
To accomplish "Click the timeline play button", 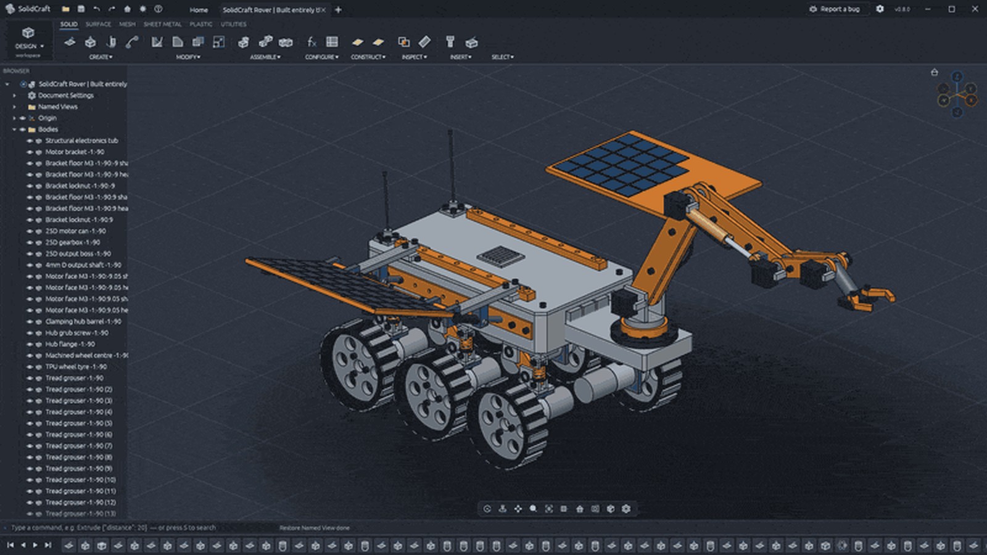I will [35, 545].
